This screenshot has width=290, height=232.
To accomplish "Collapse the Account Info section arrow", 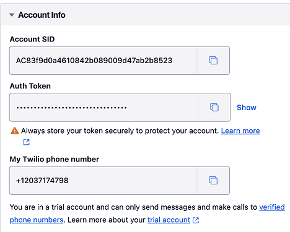I will point(12,15).
